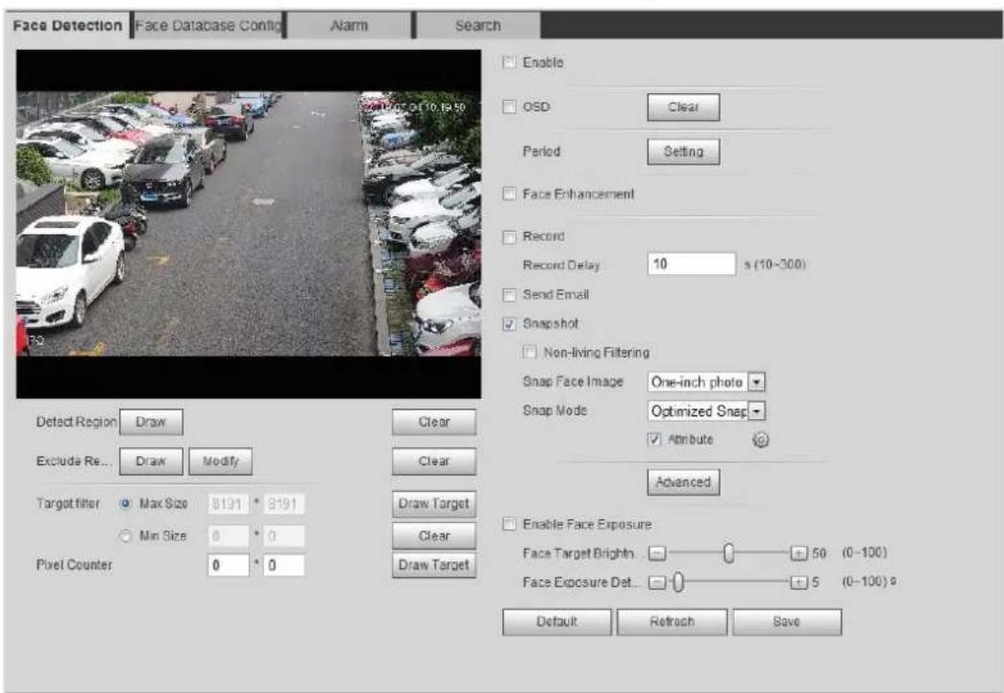Select the Max Size radio button
The image size is (1004, 693).
126,504
